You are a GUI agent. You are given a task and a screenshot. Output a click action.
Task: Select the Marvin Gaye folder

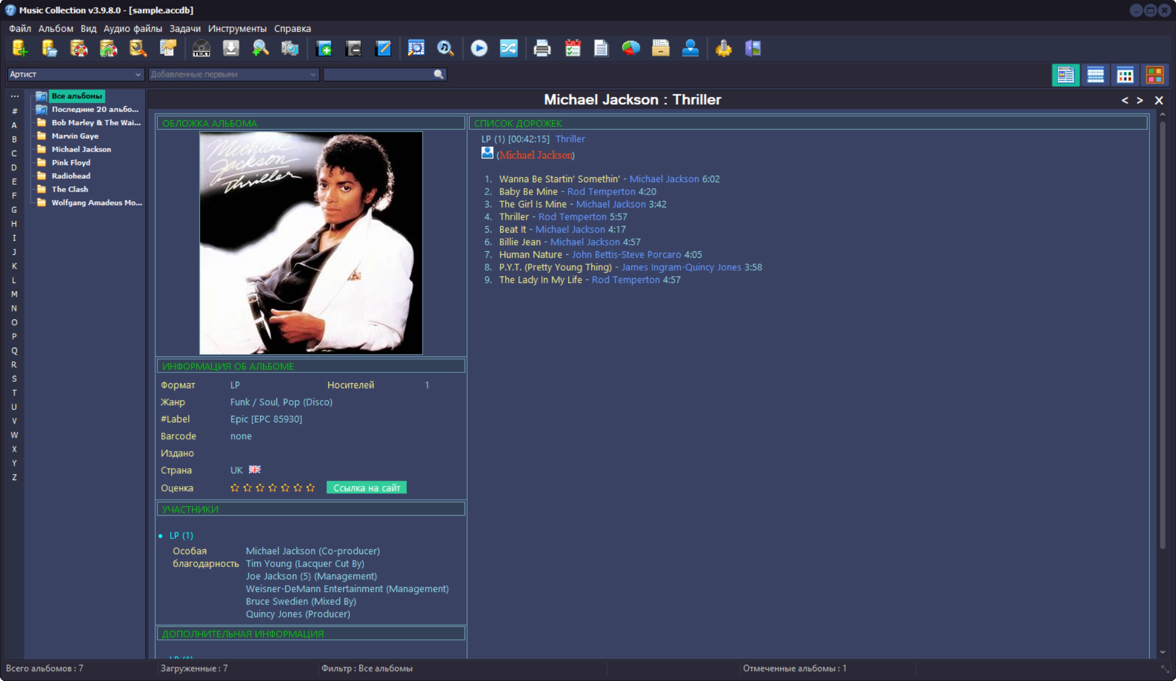tap(75, 136)
